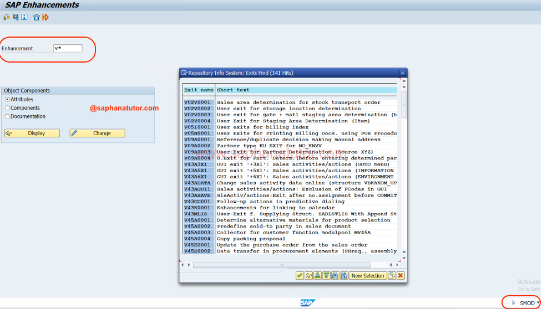Viewport: 542px width, 309px height.
Task: Select exit V09A0001 in the list
Action: (197, 140)
